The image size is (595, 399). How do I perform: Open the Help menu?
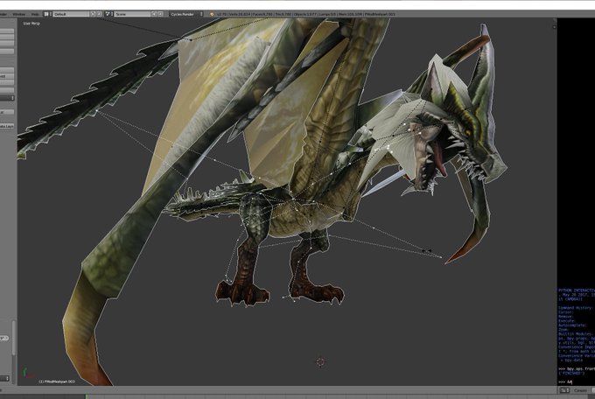(35, 14)
